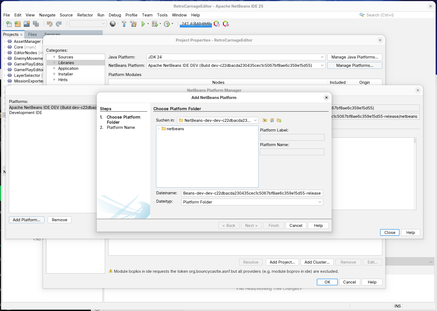437x311 pixels.
Task: Click the Debug Project toolbar icon
Action: (x=155, y=24)
